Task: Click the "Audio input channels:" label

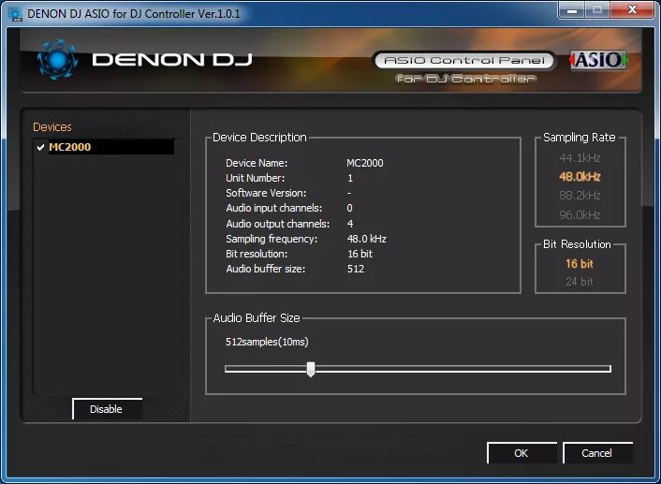Action: tap(273, 208)
